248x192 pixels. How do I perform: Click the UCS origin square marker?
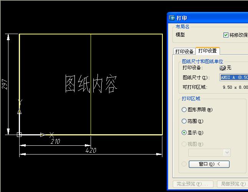tap(19, 135)
